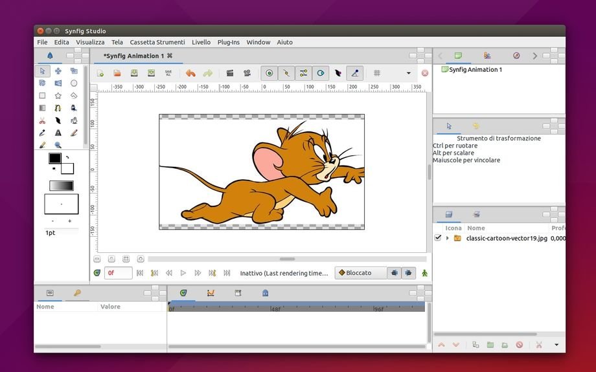This screenshot has width=596, height=372.
Task: Open render settings clapperboard icon
Action: [229, 73]
